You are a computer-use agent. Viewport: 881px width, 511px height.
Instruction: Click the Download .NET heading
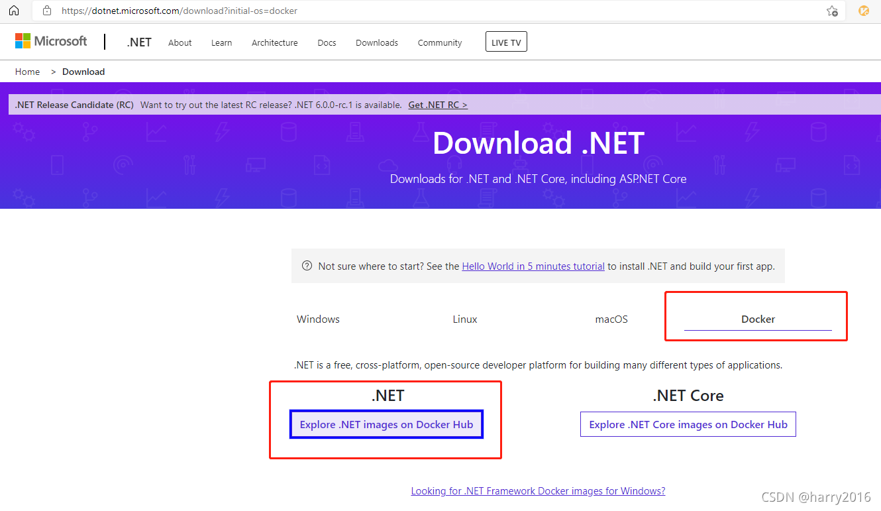click(x=538, y=143)
